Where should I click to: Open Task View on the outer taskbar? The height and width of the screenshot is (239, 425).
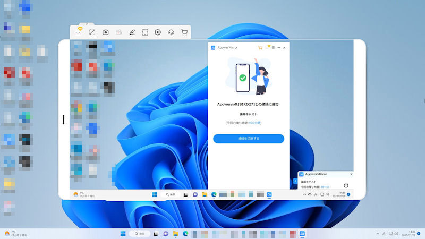[x=156, y=234]
